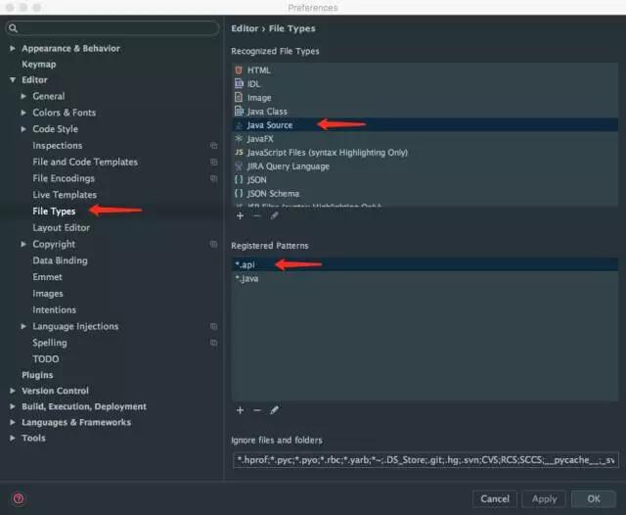Select File Types in the tree
This screenshot has height=515, width=626.
click(x=54, y=211)
